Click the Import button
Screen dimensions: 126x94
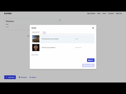click(x=91, y=60)
